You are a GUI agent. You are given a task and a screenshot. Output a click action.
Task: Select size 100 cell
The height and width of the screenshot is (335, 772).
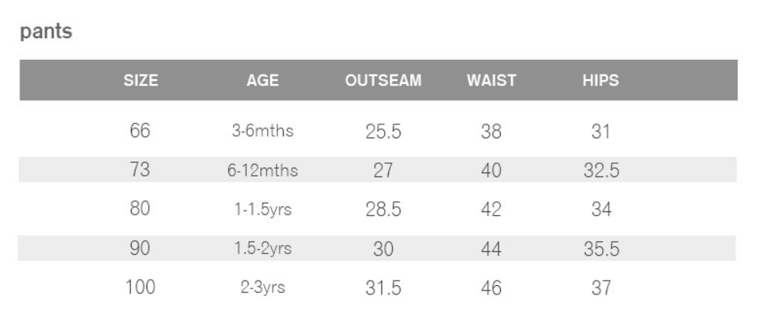pyautogui.click(x=140, y=288)
